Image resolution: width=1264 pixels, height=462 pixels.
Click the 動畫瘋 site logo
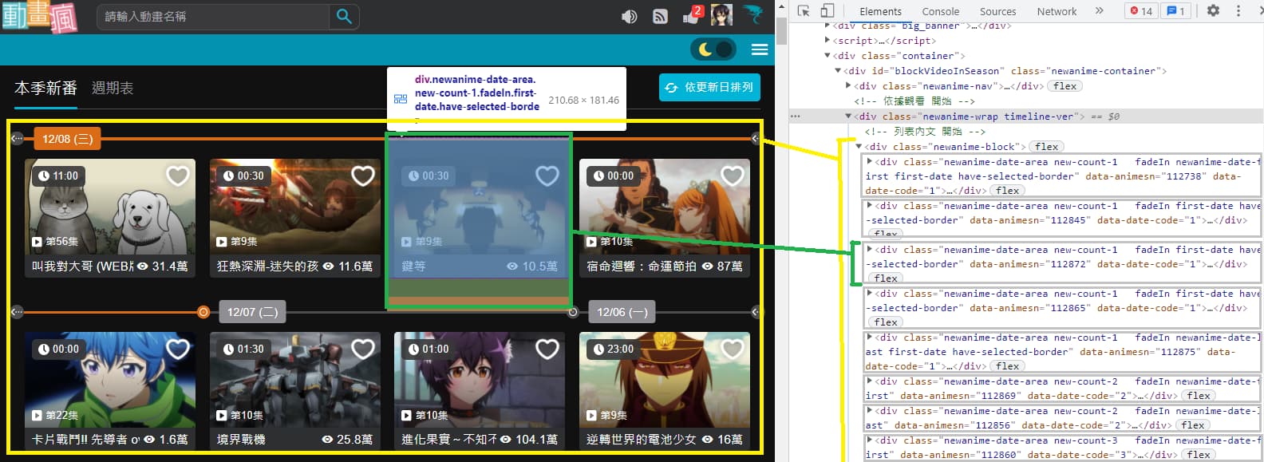click(40, 16)
